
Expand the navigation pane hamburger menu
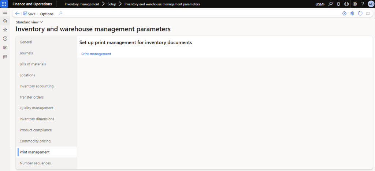(x=5, y=12)
